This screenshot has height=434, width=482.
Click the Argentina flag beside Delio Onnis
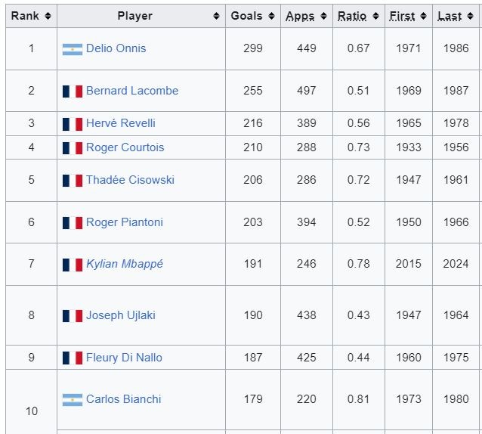(73, 49)
